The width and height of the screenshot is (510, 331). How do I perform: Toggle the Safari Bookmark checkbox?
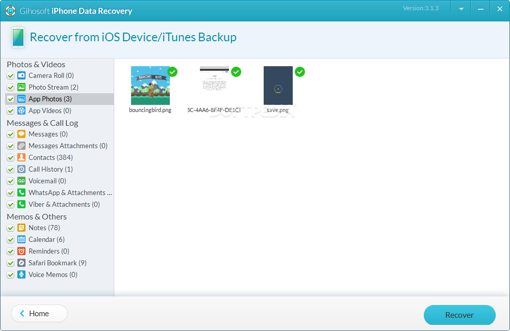click(10, 263)
